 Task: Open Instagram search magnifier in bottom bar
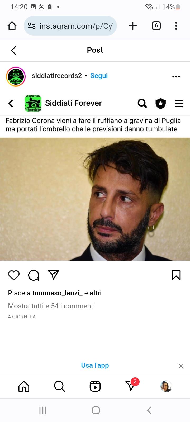click(x=59, y=386)
